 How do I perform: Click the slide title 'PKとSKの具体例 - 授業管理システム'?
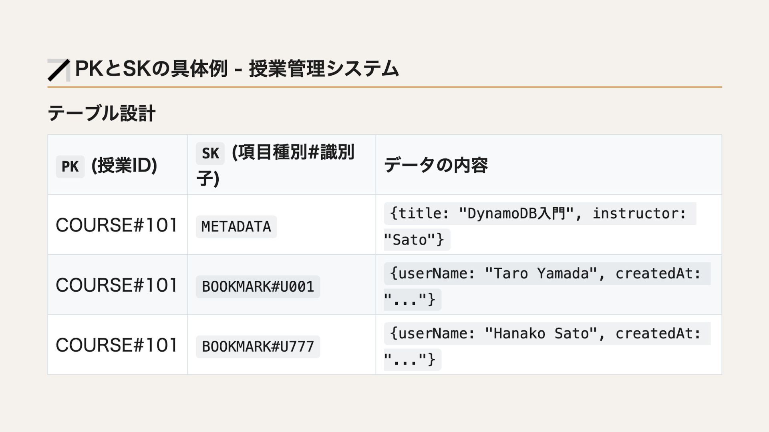237,69
